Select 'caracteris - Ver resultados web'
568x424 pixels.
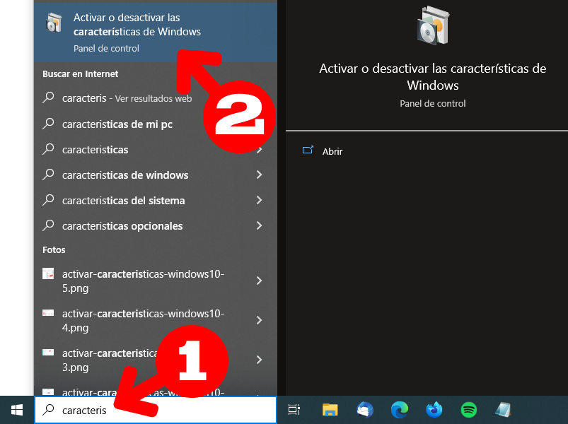(156, 98)
